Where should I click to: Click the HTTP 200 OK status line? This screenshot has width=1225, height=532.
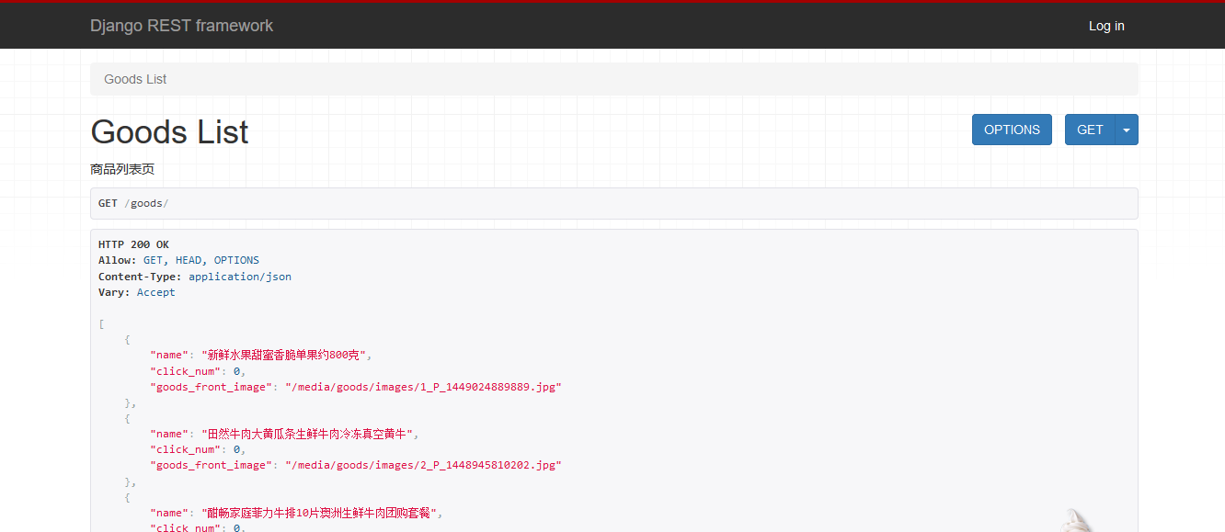pyautogui.click(x=133, y=244)
